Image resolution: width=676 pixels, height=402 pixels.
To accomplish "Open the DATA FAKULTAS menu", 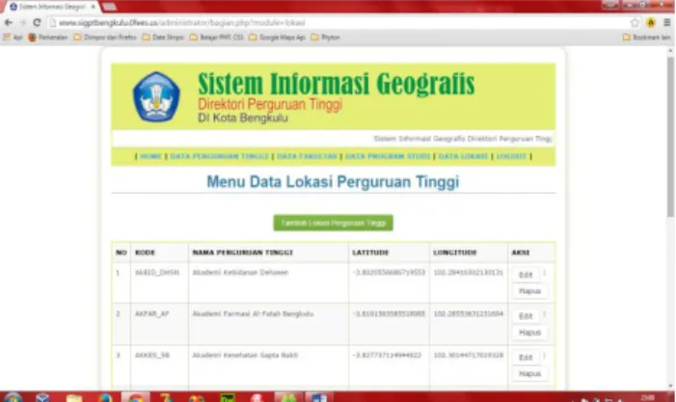I will tap(307, 156).
